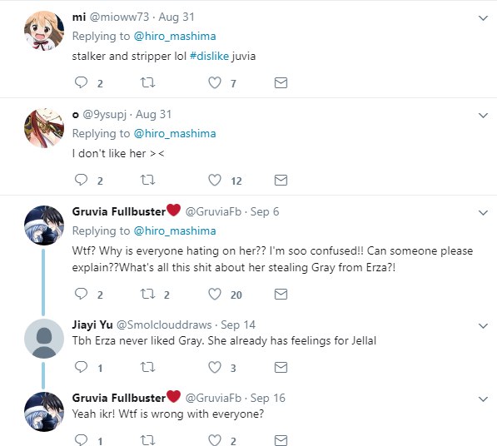Open the more-options chevron on mi's tweet
The height and width of the screenshot is (446, 497).
pos(483,18)
